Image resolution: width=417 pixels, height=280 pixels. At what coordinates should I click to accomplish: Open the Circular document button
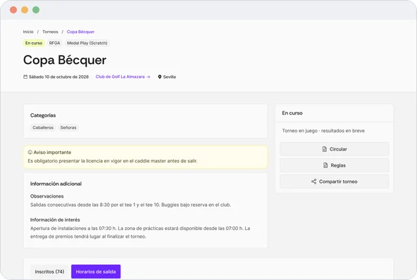(x=334, y=149)
